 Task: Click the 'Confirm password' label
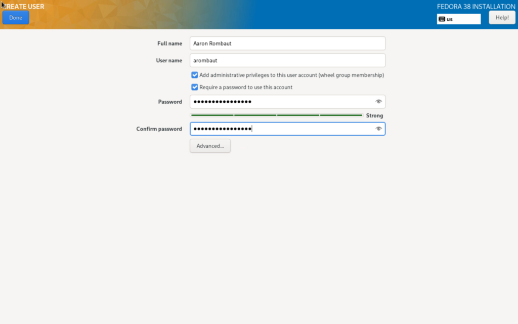click(x=159, y=129)
